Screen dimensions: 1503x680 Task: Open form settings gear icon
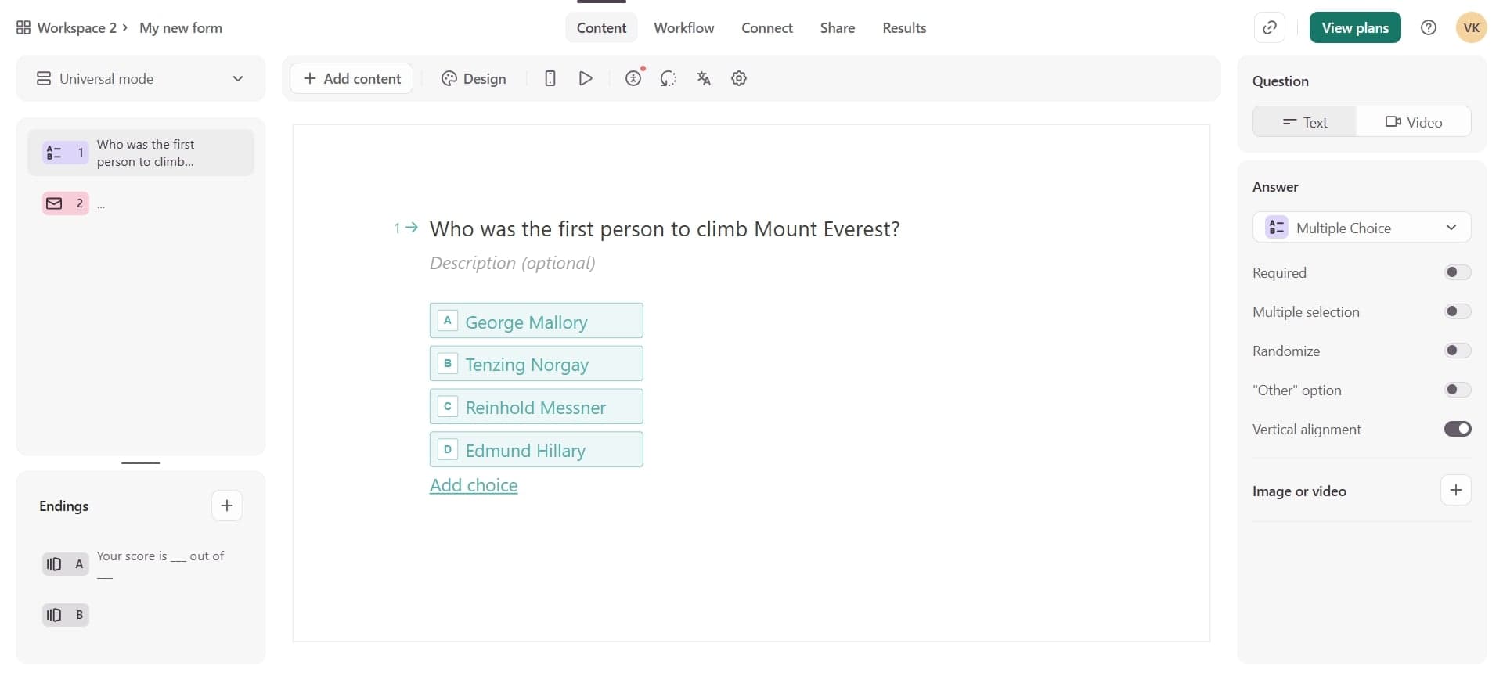click(x=739, y=78)
